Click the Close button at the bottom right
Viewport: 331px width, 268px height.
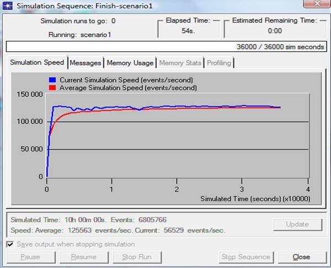pos(301,257)
